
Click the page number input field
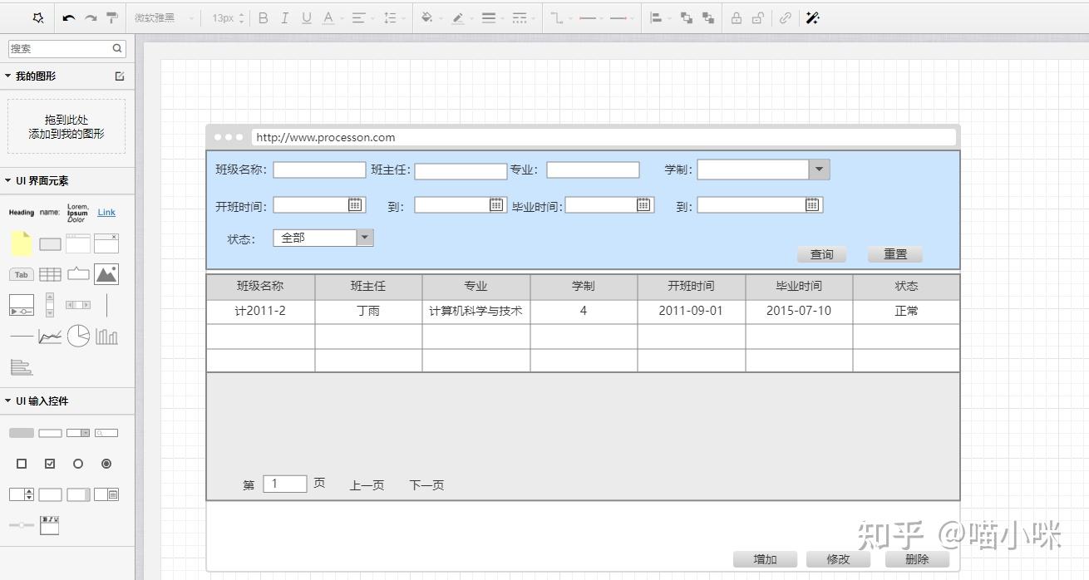[283, 483]
